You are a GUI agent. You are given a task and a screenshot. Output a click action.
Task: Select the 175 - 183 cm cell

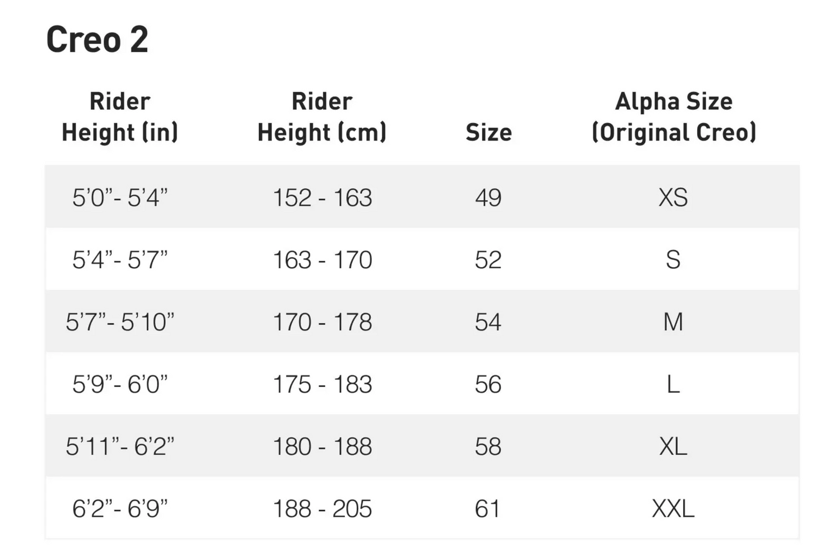[322, 384]
